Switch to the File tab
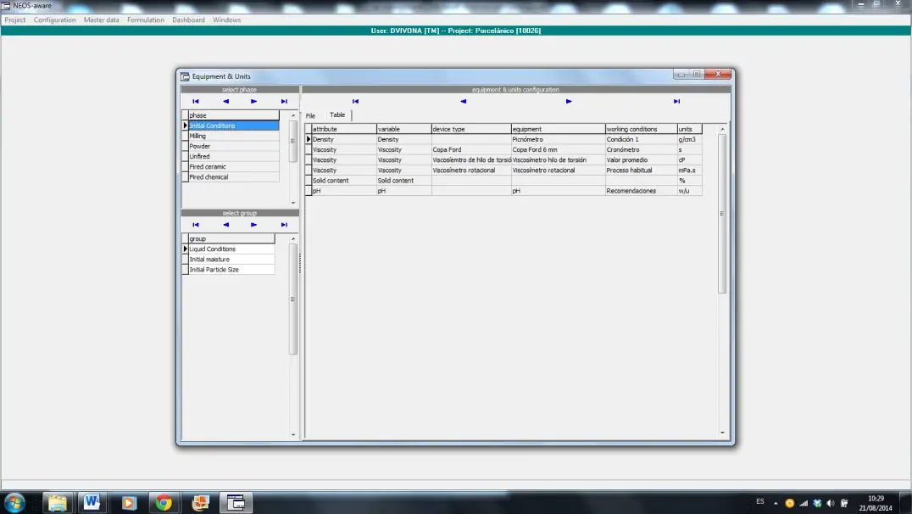The width and height of the screenshot is (912, 514). tap(310, 115)
